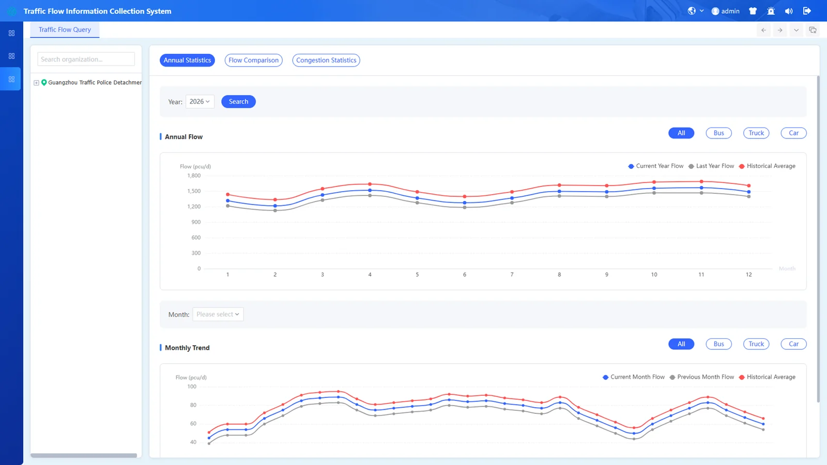Open the language globe selector
Screen dimensions: 827x465
pos(692,11)
